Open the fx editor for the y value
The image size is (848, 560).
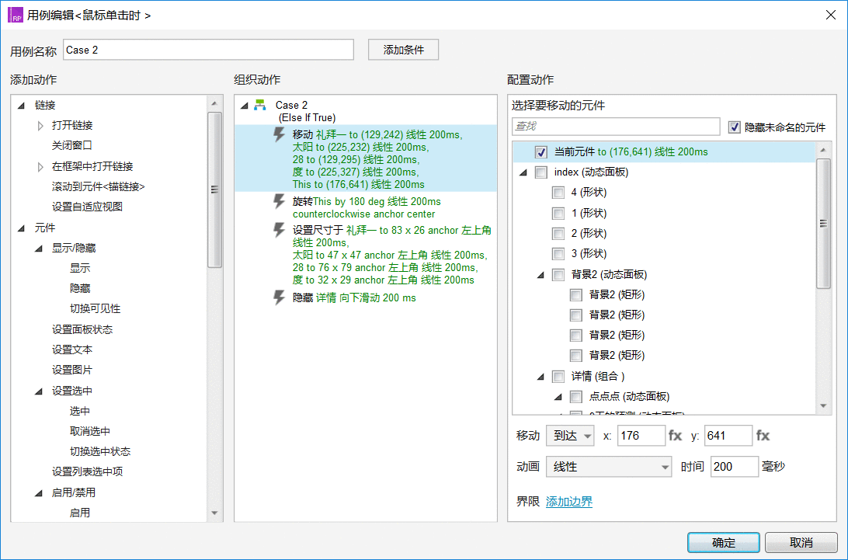point(763,436)
